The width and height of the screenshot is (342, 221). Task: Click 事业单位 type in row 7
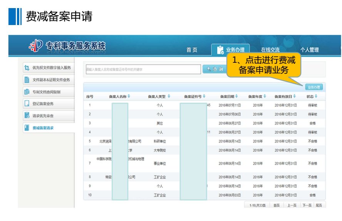pyautogui.click(x=160, y=164)
